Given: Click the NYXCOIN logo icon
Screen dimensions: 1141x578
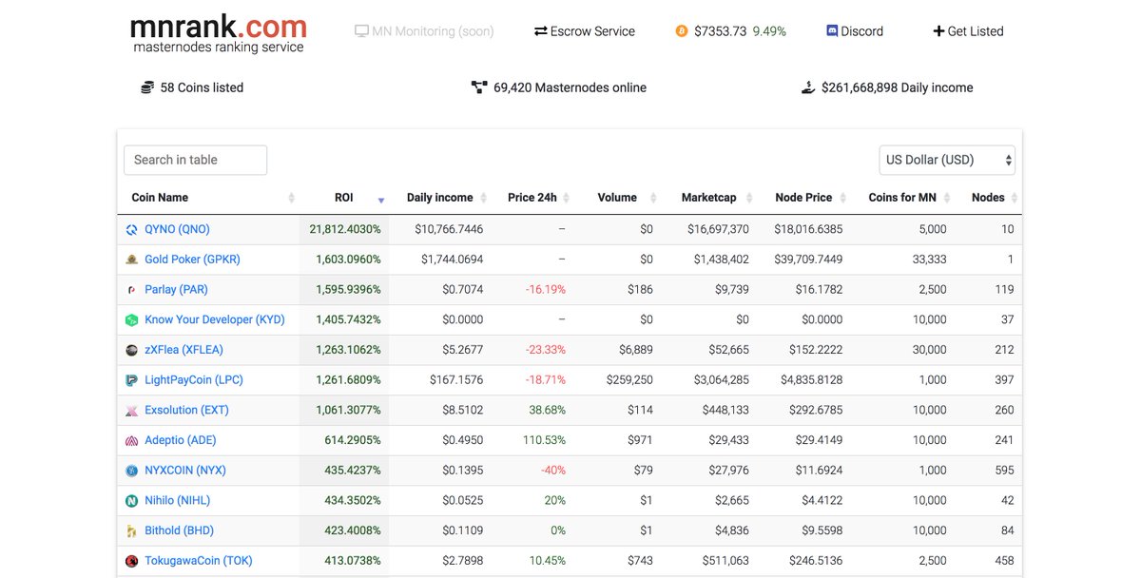Looking at the screenshot, I should click(132, 471).
